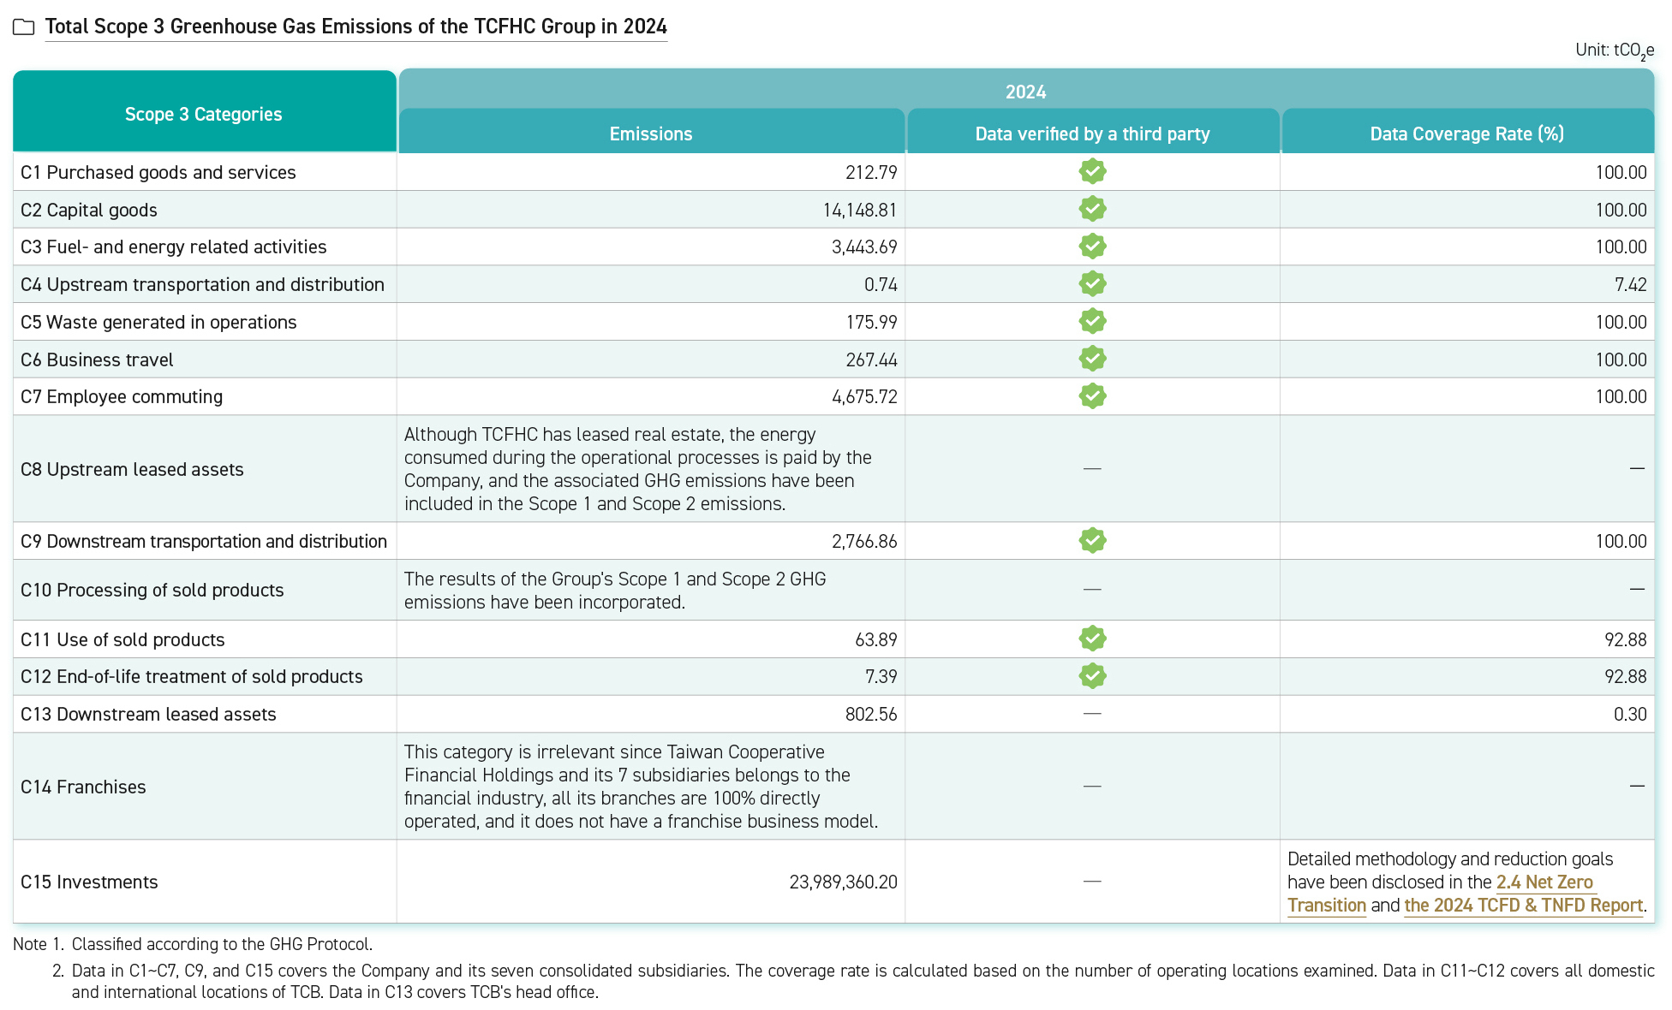1672x1010 pixels.
Task: Click the verified badge for C4 Upstream transportation
Action: [x=1092, y=283]
